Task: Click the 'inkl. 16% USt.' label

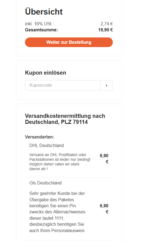Action: tap(40, 24)
